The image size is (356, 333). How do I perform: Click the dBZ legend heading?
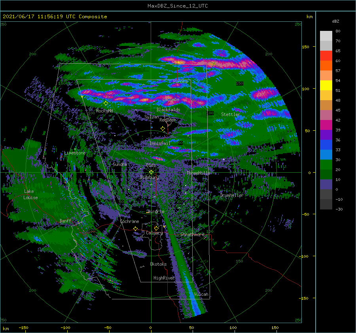[x=335, y=21]
